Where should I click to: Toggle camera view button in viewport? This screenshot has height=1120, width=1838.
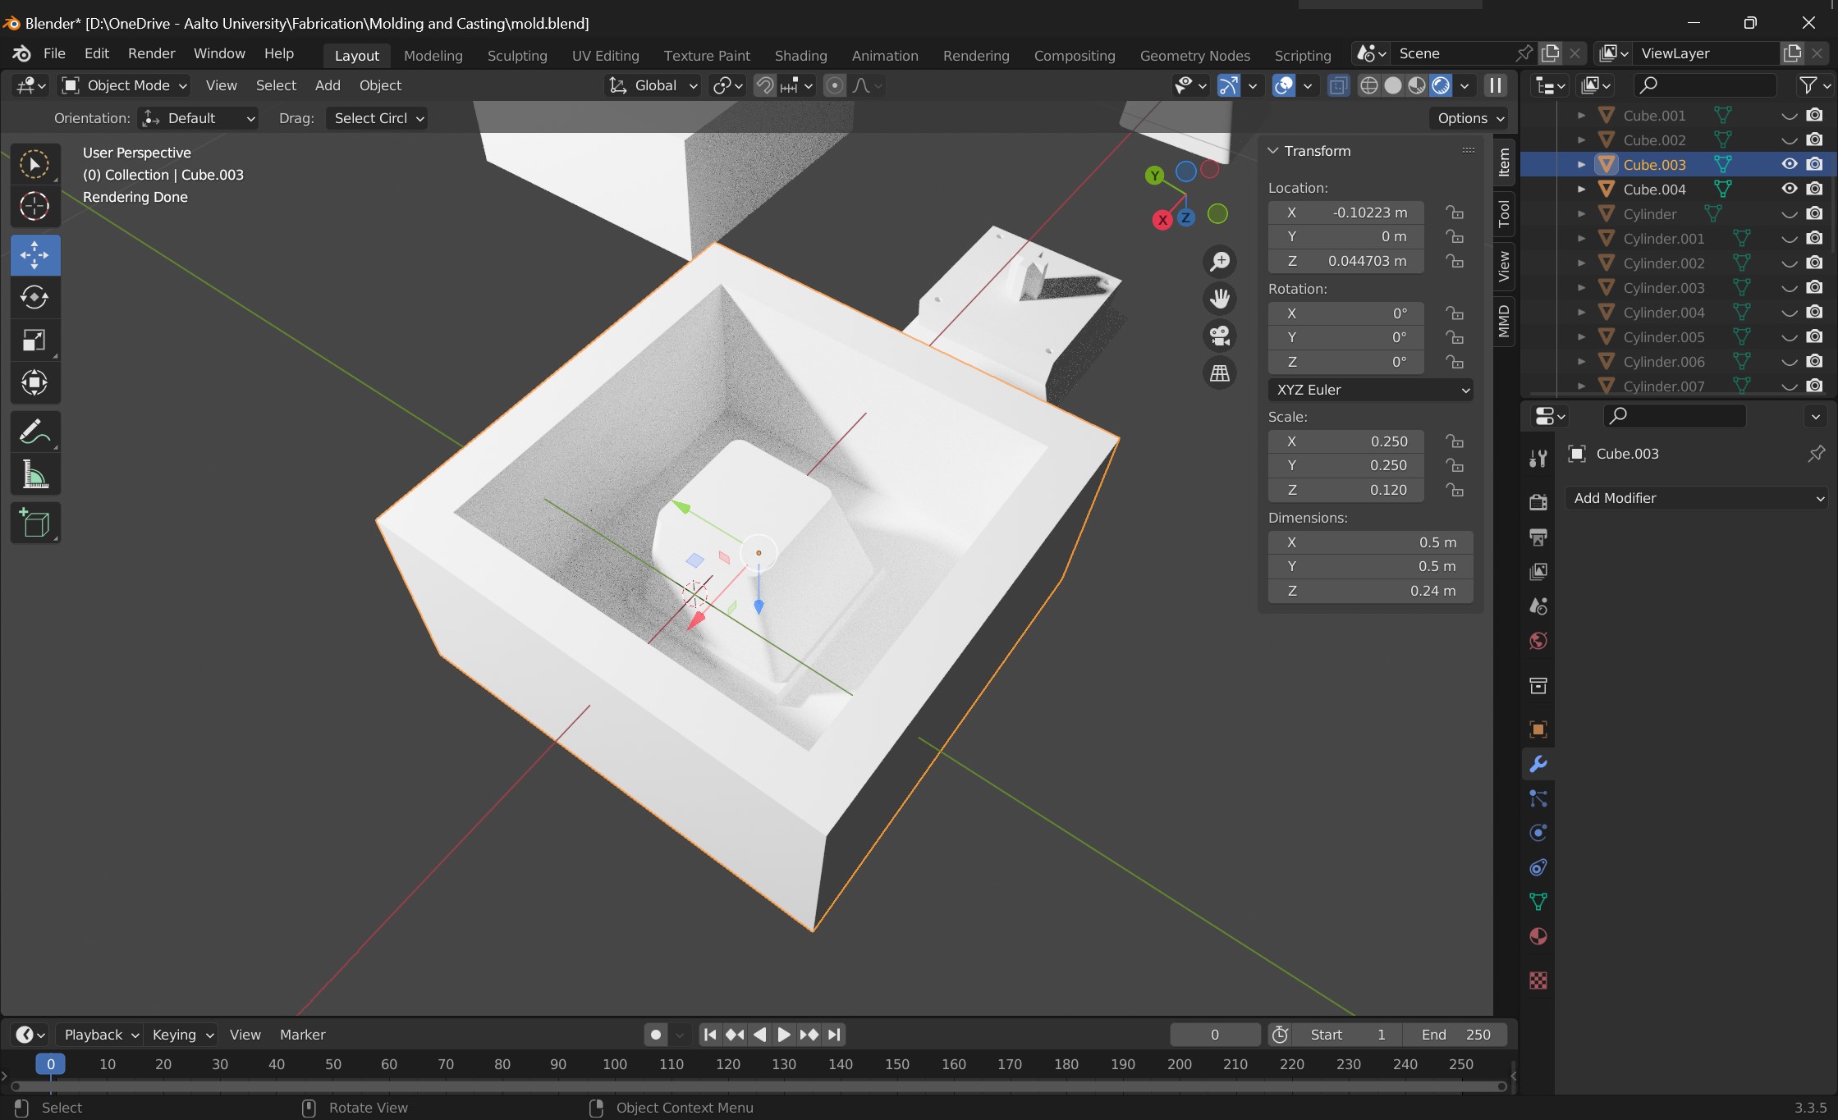coord(1220,336)
